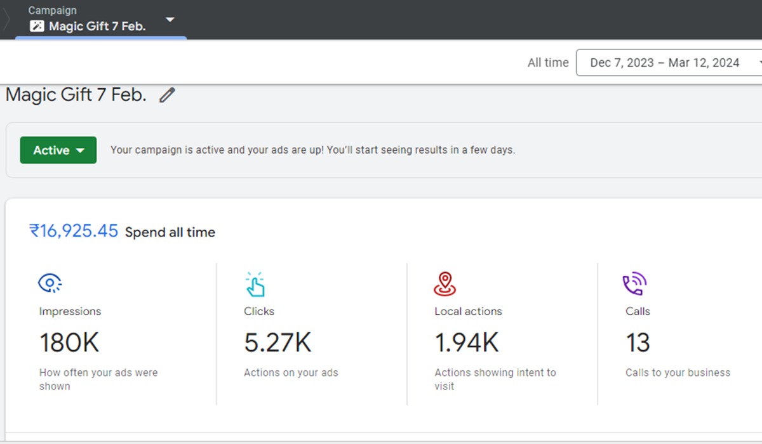Click the Spend all time label

click(170, 232)
